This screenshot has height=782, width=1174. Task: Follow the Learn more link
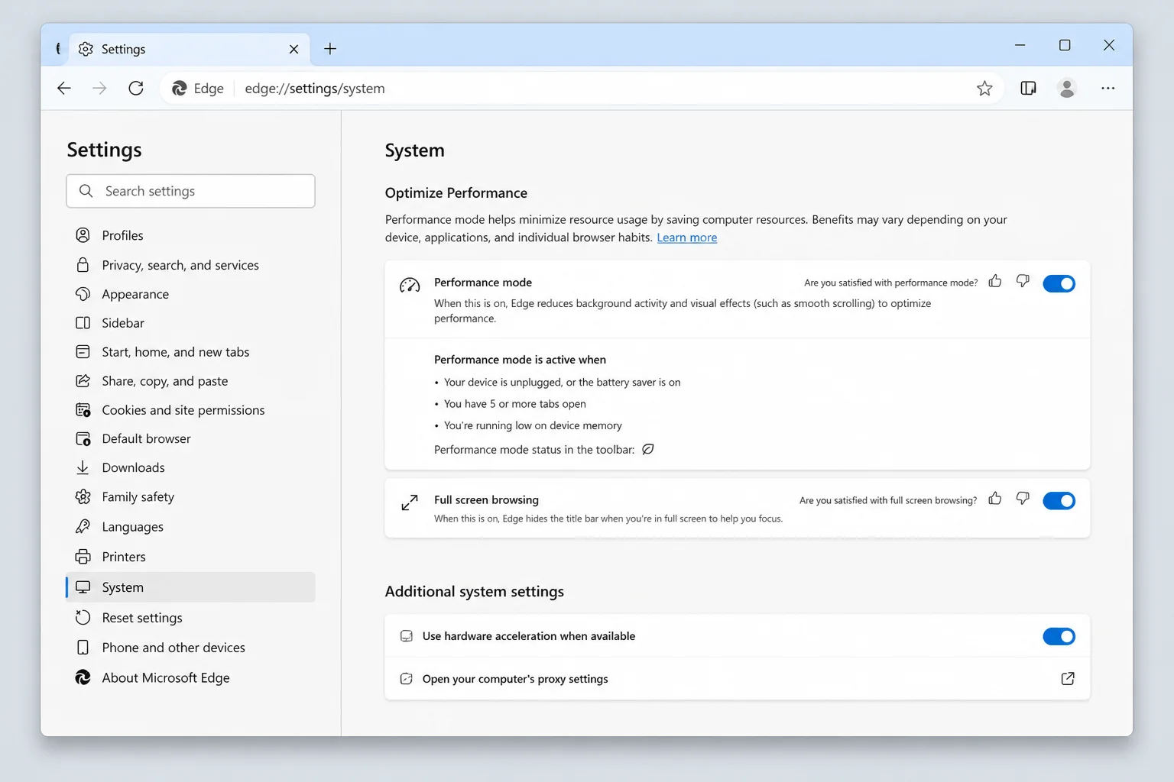[x=687, y=238]
